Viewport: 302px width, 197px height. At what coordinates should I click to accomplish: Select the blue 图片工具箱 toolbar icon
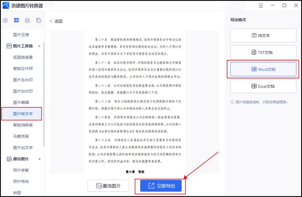(16, 20)
